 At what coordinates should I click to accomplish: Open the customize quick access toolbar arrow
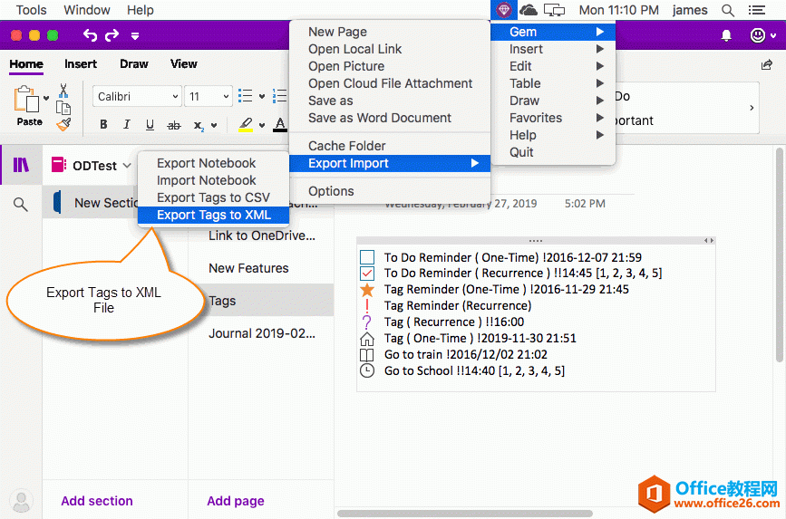(x=135, y=35)
